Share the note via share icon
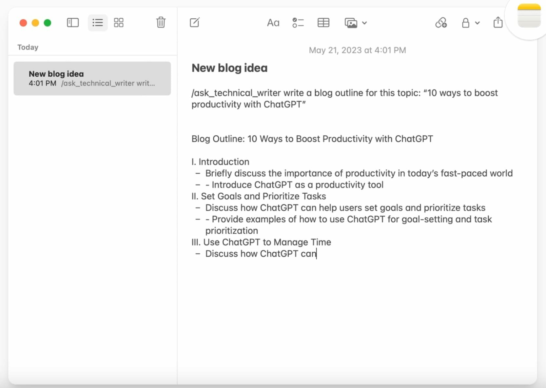This screenshot has height=388, width=546. tap(498, 23)
